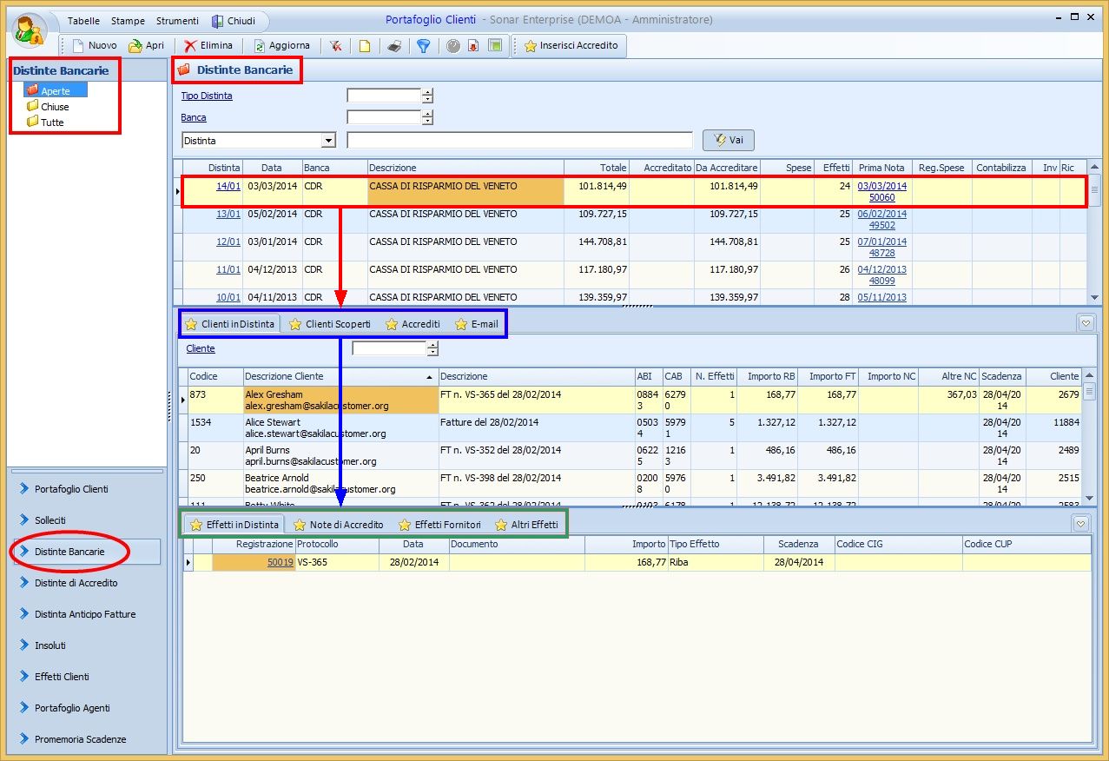1109x761 pixels.
Task: Refresh the list with Aggiorna
Action: coord(281,45)
